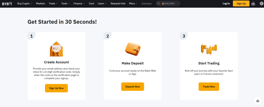
Task: Open Rewards Hub
Action: pyautogui.click(x=118, y=4)
